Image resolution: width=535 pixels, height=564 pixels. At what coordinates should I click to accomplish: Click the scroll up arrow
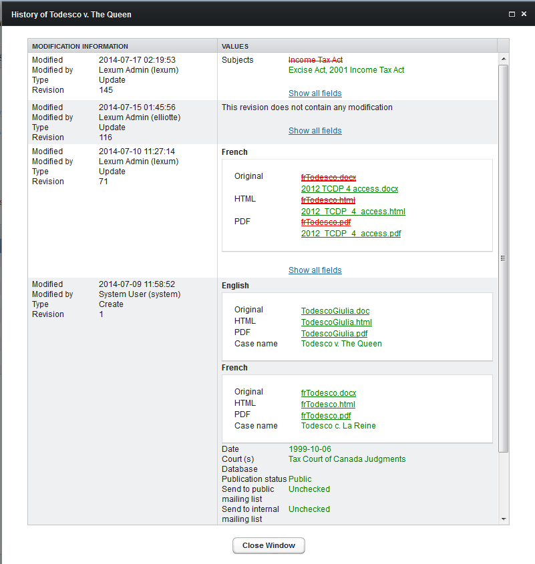pyautogui.click(x=504, y=59)
